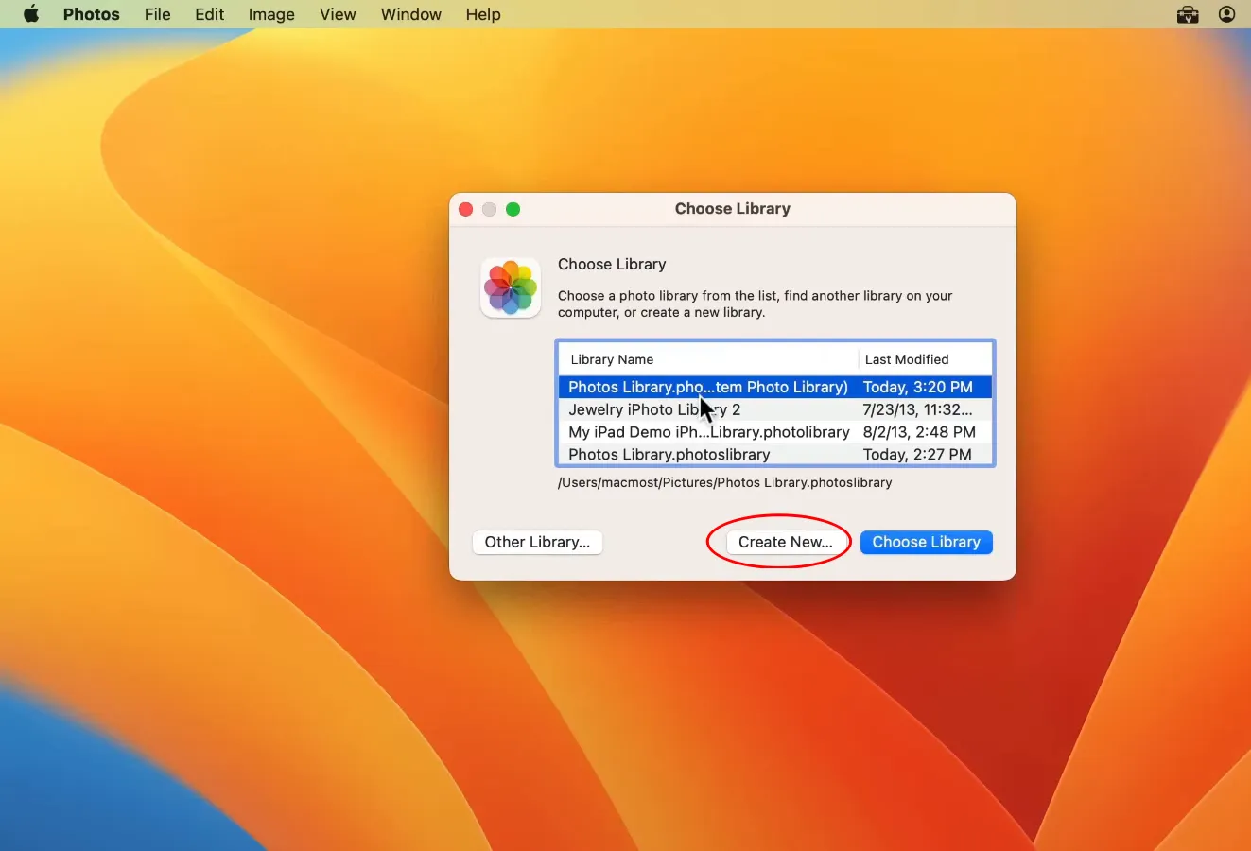
Task: Click the Other Library... button
Action: [537, 542]
